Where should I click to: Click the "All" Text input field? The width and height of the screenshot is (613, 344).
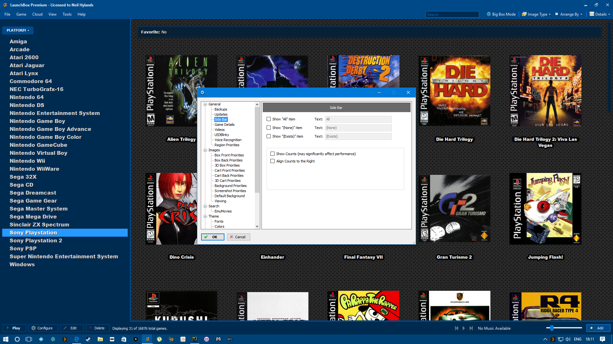[x=358, y=119]
